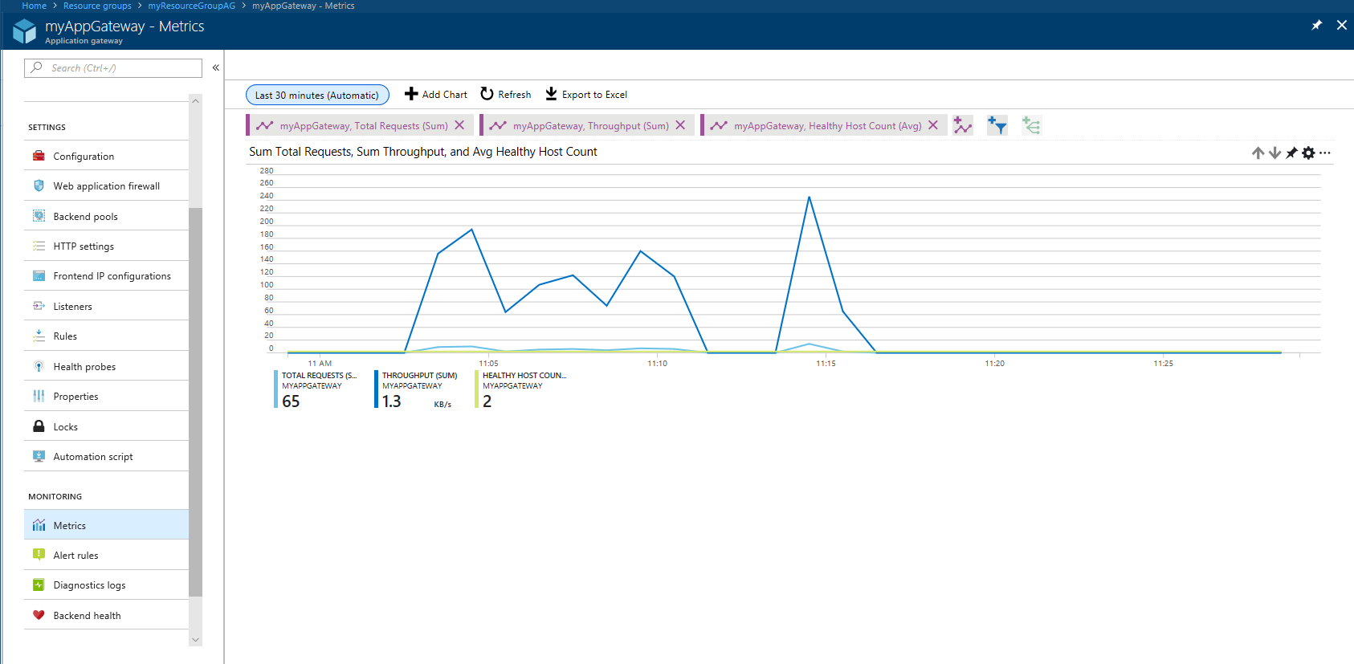Export metrics to Excel
The image size is (1354, 664).
pos(586,95)
